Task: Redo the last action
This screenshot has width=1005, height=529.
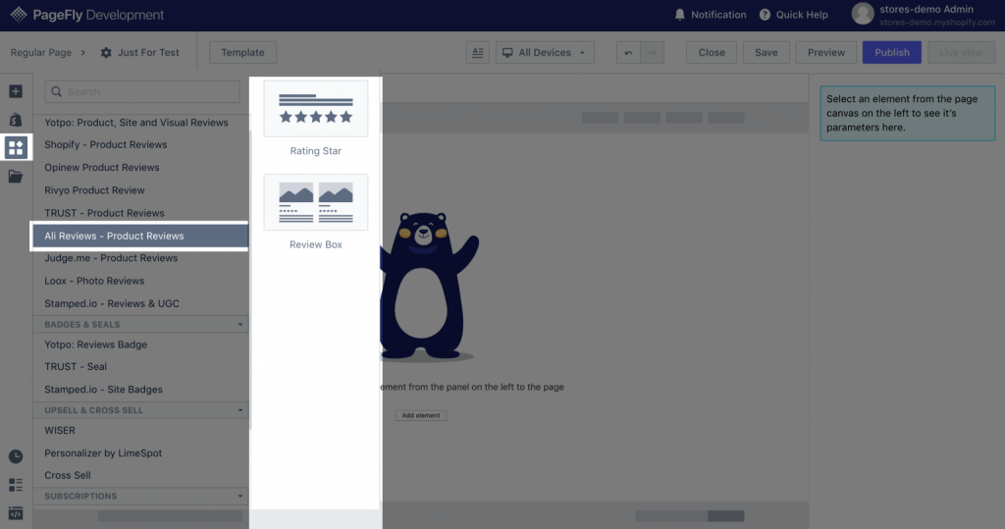Action: tap(652, 53)
